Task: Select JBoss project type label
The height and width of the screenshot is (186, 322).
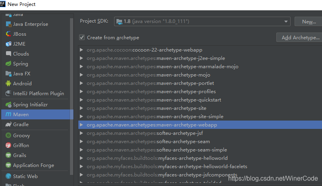Action: click(x=20, y=34)
